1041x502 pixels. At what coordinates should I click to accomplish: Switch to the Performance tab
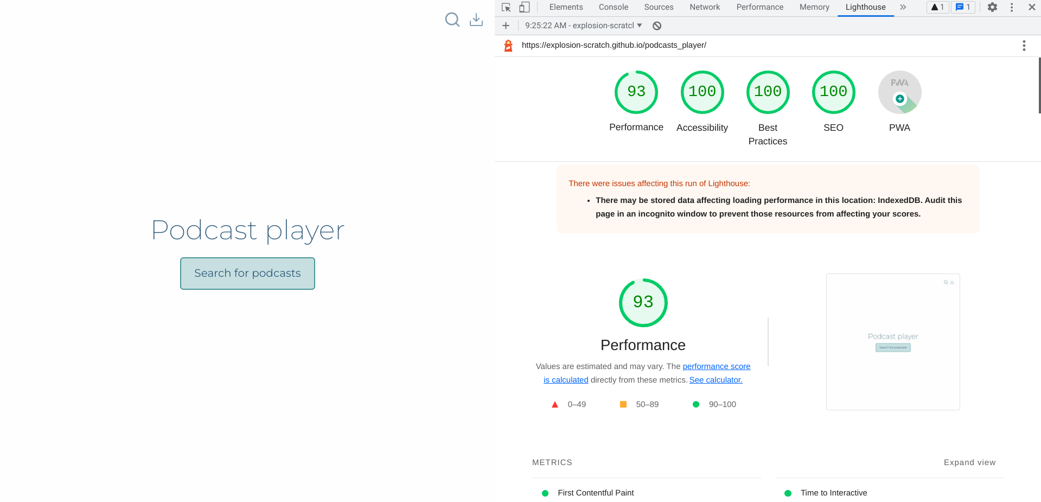point(759,7)
